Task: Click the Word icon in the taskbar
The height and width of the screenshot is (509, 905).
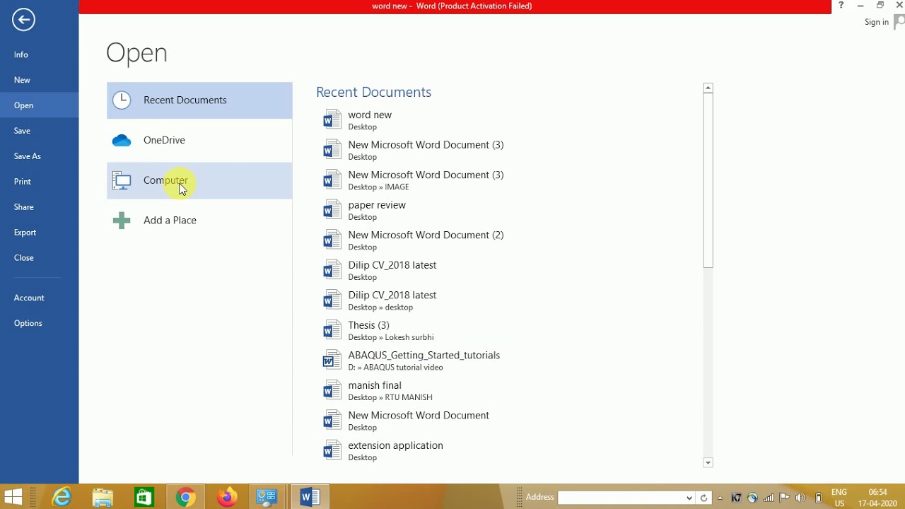Action: (x=309, y=497)
